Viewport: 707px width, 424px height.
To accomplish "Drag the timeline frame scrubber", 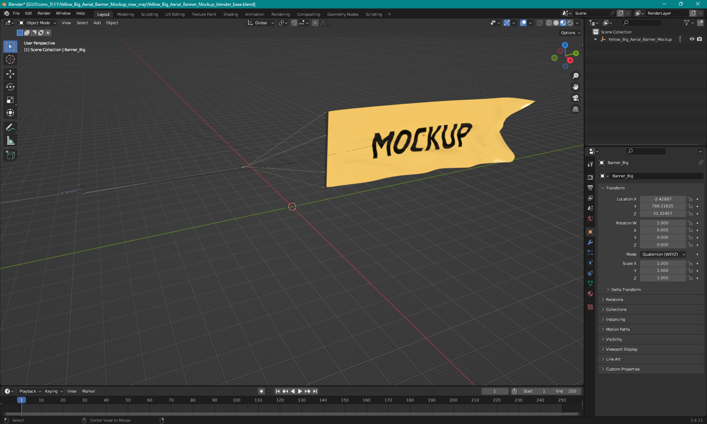I will pos(21,399).
